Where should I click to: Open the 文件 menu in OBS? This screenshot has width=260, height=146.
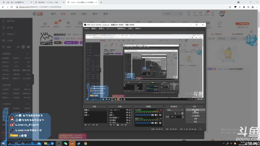click(87, 28)
